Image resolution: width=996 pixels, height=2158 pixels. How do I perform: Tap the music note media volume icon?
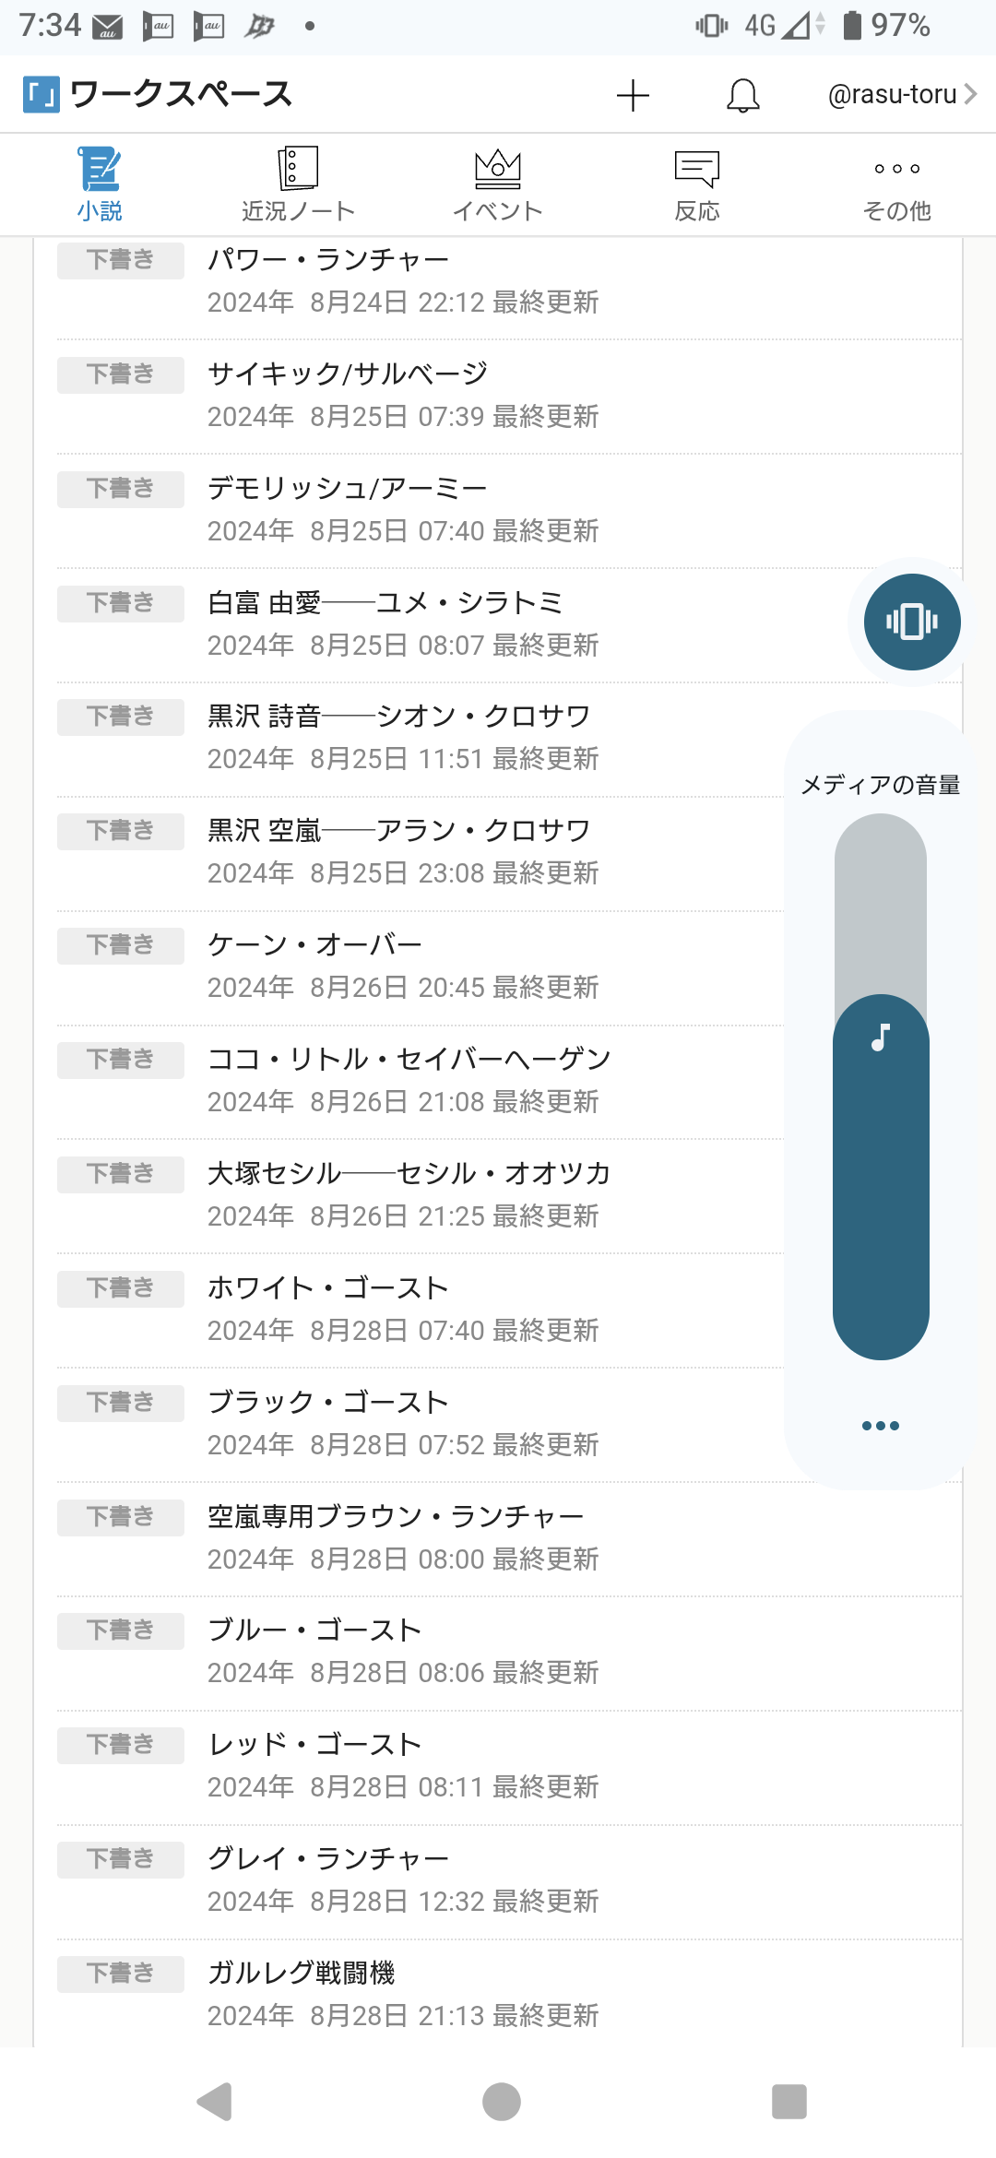(881, 1037)
